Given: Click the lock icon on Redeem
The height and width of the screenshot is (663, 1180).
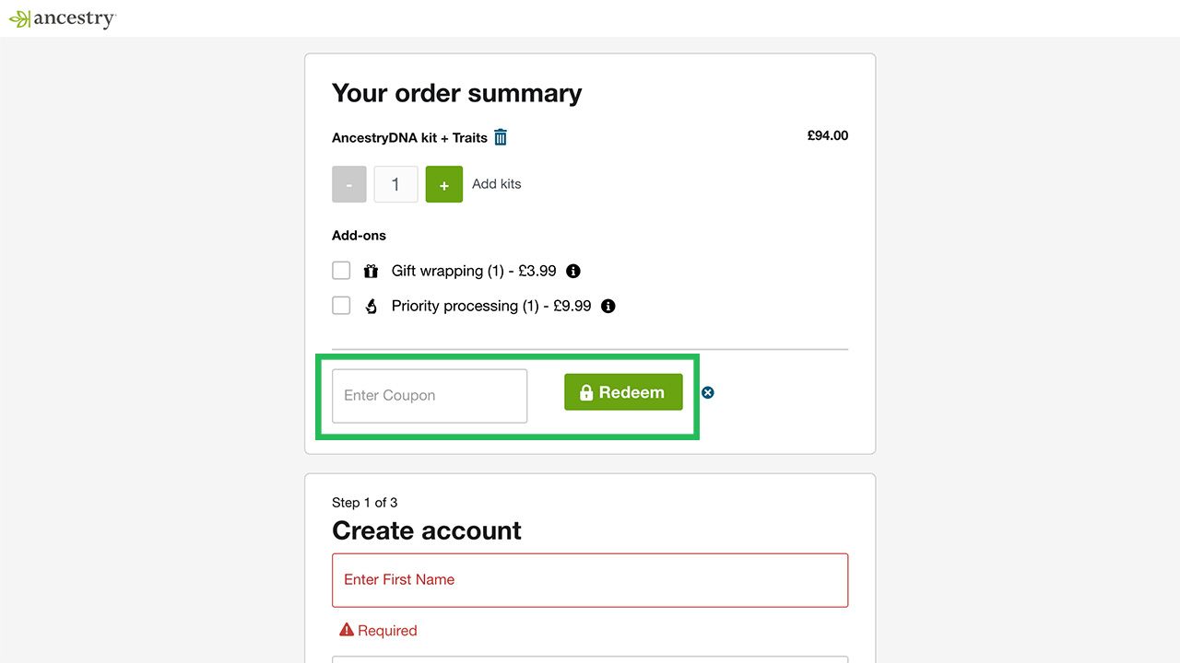Looking at the screenshot, I should (586, 392).
